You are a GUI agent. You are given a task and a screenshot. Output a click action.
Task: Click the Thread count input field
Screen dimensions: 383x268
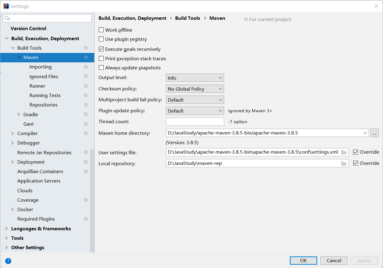click(x=195, y=122)
